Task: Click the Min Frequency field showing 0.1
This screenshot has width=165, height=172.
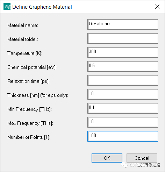Action: pyautogui.click(x=123, y=108)
